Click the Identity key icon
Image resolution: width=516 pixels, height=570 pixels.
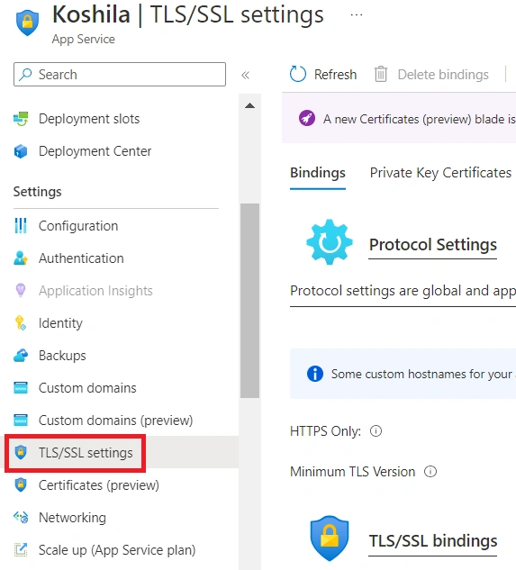[21, 322]
